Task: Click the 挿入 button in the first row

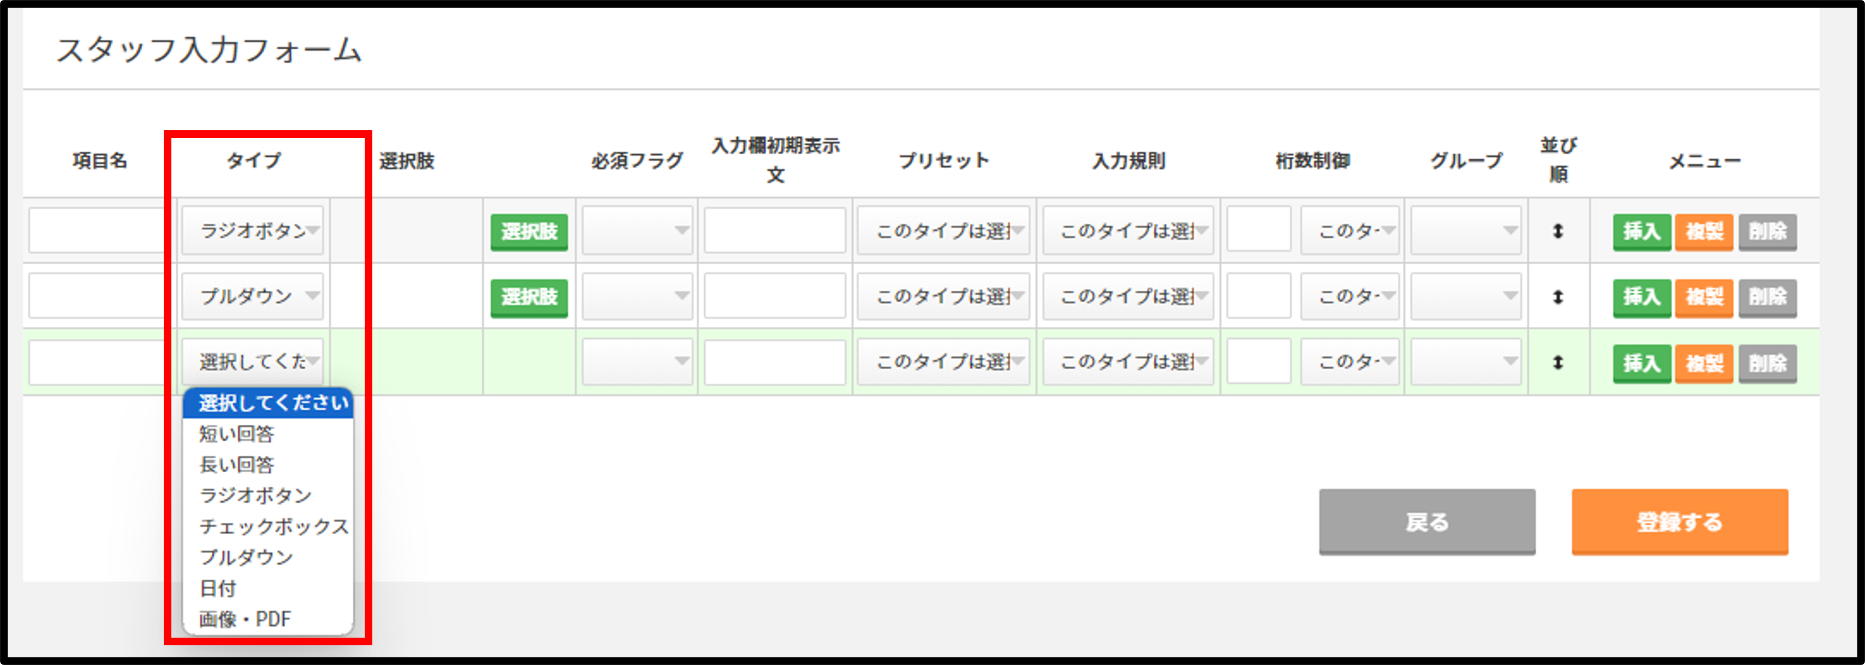Action: 1641,232
